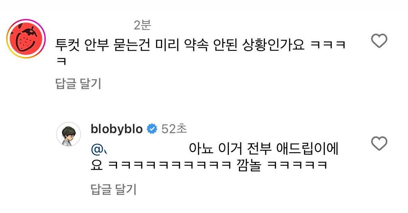Open the strawberry profile picture story
This screenshot has height=213, width=408.
pos(26,38)
